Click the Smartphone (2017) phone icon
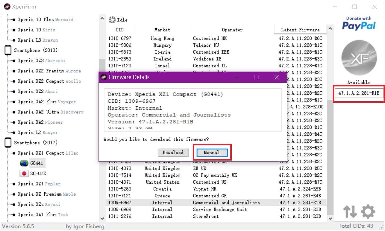 tap(9, 143)
